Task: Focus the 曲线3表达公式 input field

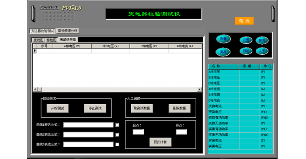Action: (88, 145)
